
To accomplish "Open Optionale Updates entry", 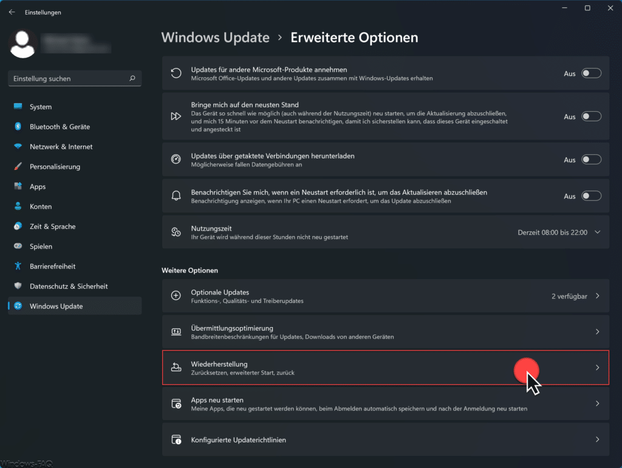I will click(x=386, y=296).
